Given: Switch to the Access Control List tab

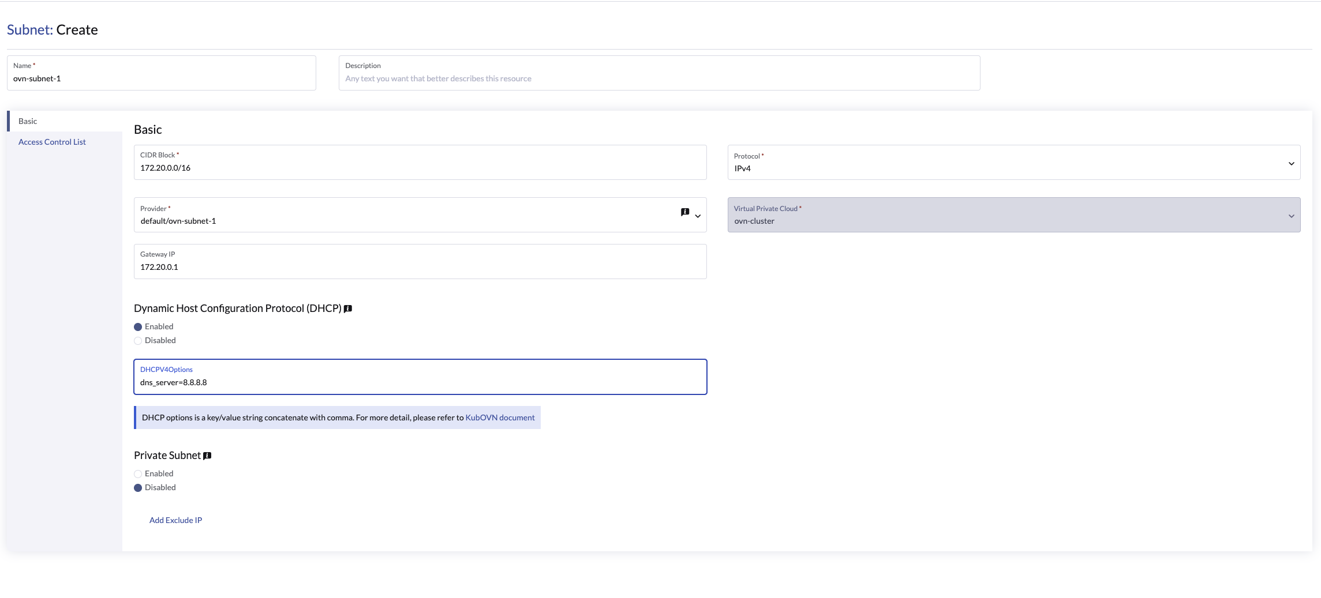Looking at the screenshot, I should point(52,142).
